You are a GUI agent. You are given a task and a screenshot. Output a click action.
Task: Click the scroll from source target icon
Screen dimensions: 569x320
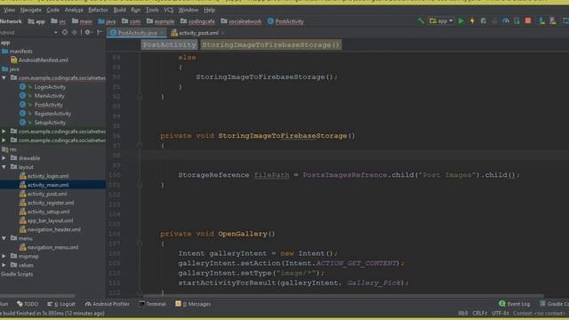[65, 33]
